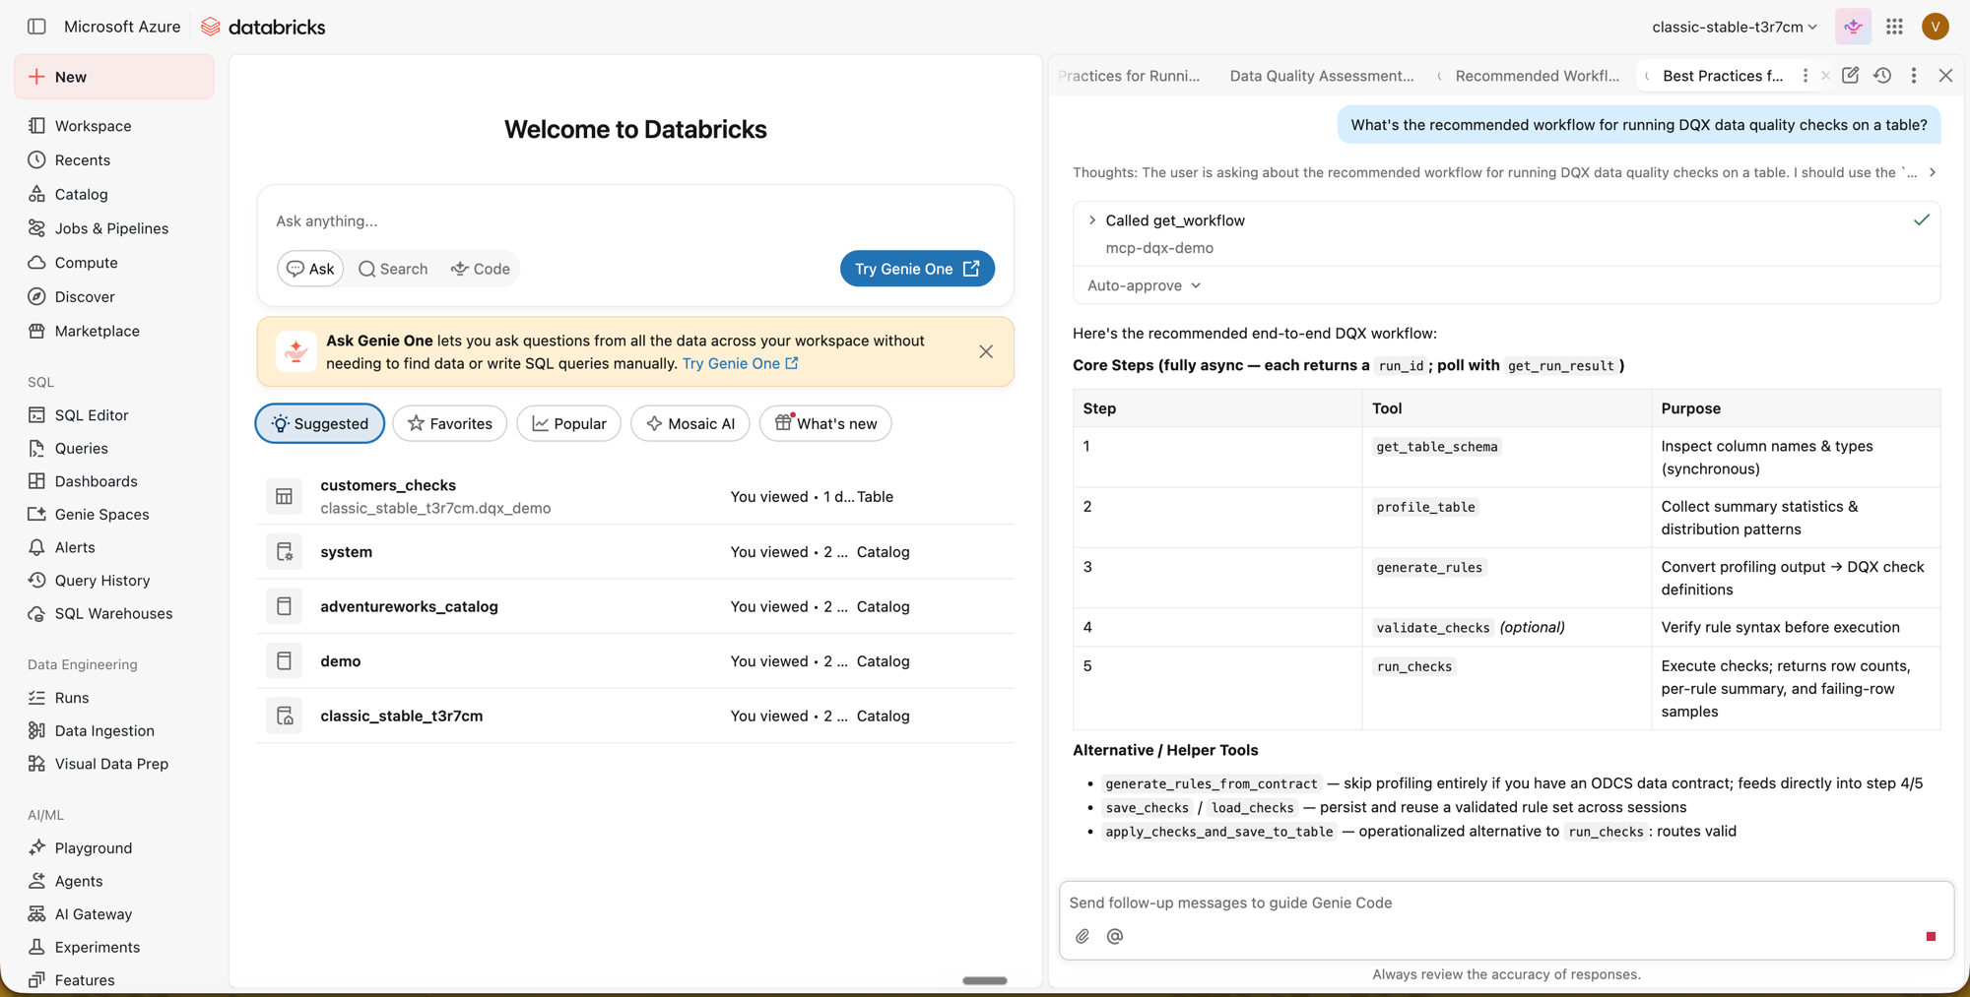Open the system catalog entry
Viewport: 1970px width, 997px height.
(x=635, y=552)
